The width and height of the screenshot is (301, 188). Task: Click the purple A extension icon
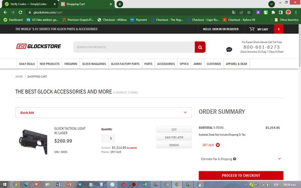click(x=258, y=12)
